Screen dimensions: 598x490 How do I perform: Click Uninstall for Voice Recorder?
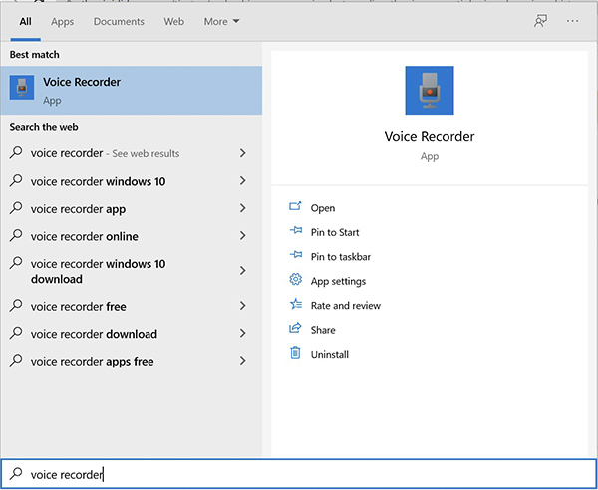[330, 354]
